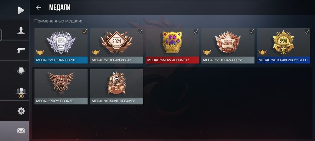The width and height of the screenshot is (315, 141).
Task: Click the gold winged badge on Veteran 2026
Action: pos(207,53)
